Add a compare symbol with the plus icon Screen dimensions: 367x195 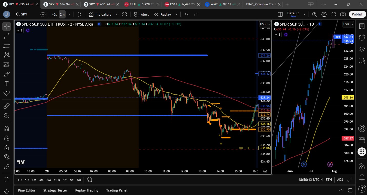(43, 15)
